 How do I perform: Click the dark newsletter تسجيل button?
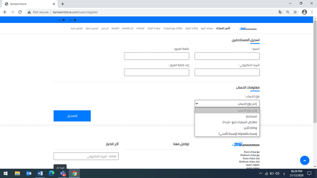point(60,167)
